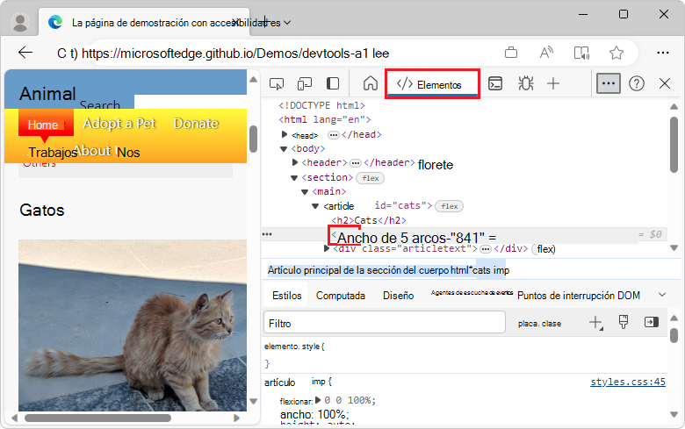Toggle device emulation icon in DevTools

[305, 83]
